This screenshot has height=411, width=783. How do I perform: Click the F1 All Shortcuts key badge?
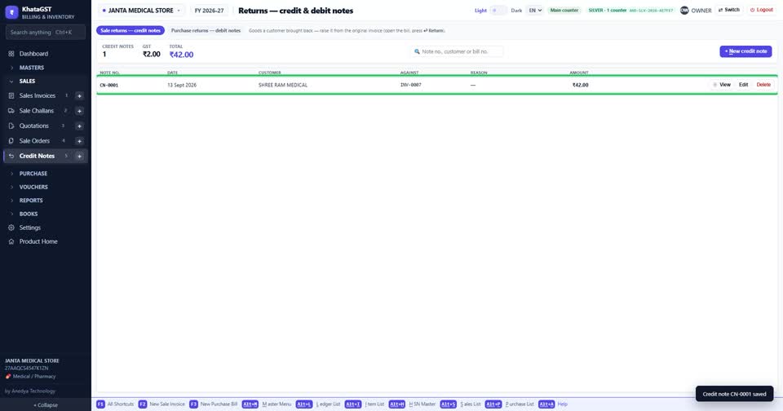pyautogui.click(x=100, y=404)
